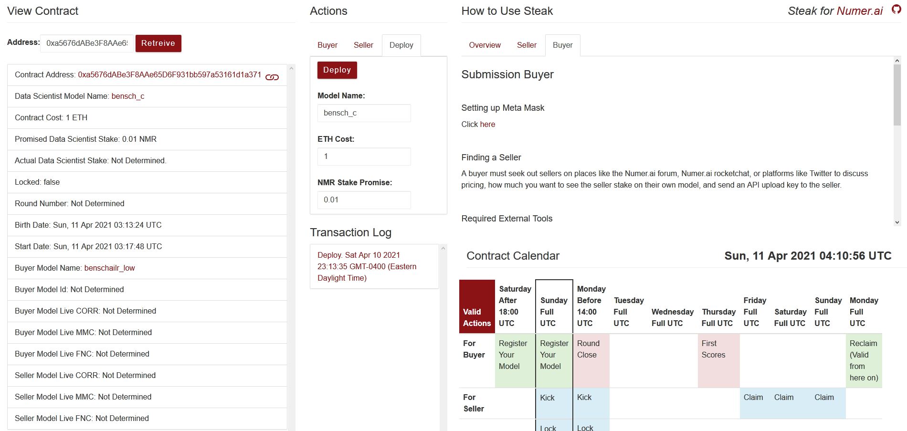
Task: Switch to the Buyer tab in Actions
Action: pos(327,45)
